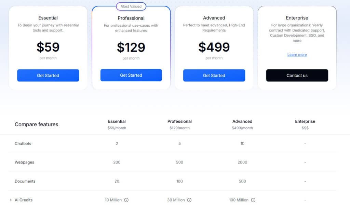Select the Essential column header

coord(117,124)
